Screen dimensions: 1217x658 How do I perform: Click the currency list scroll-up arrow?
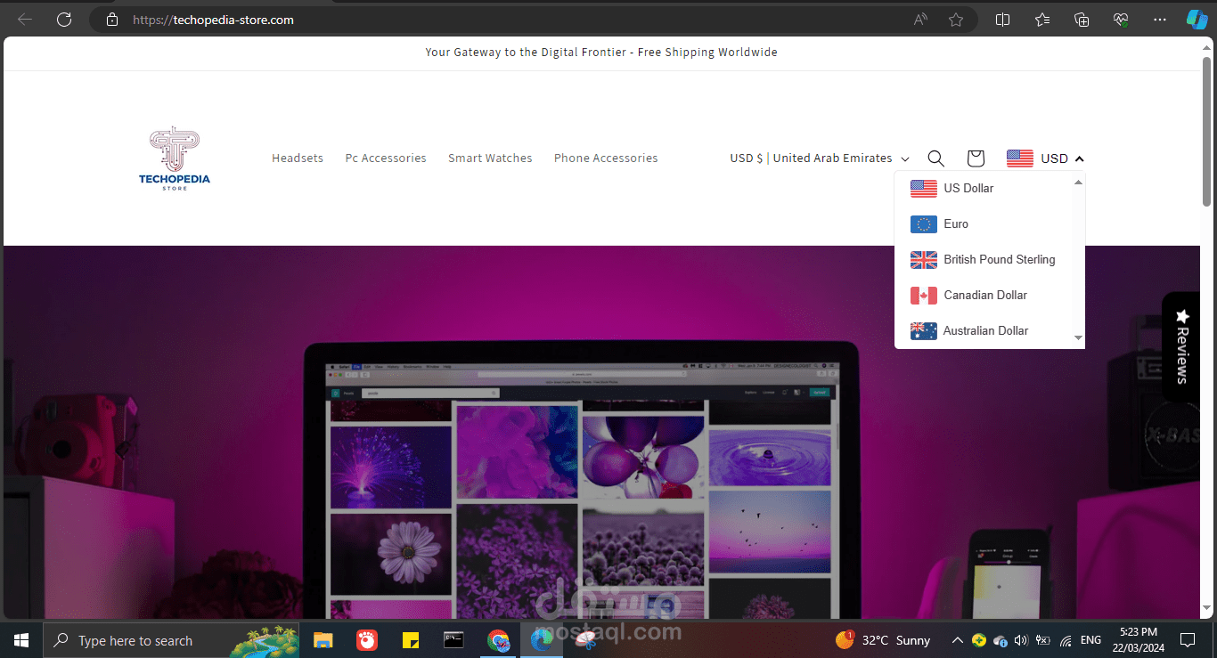pos(1079,182)
